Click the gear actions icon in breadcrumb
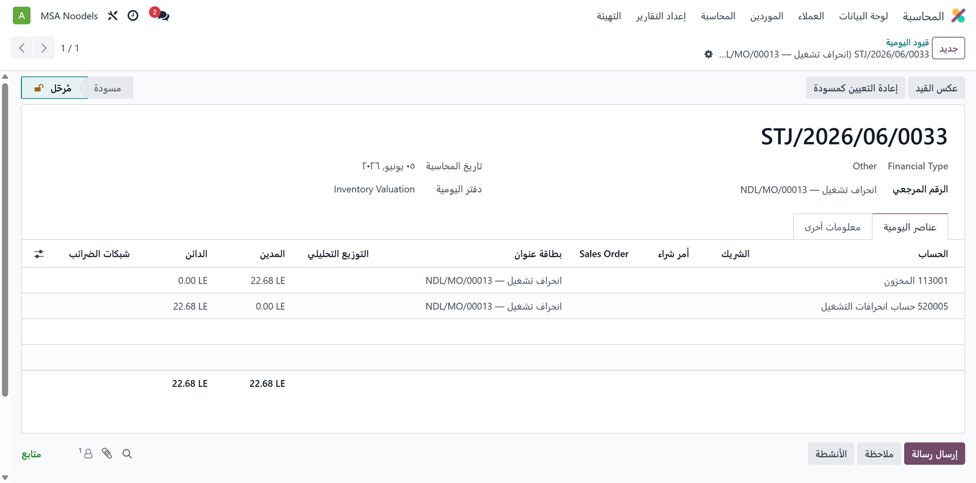 point(708,54)
